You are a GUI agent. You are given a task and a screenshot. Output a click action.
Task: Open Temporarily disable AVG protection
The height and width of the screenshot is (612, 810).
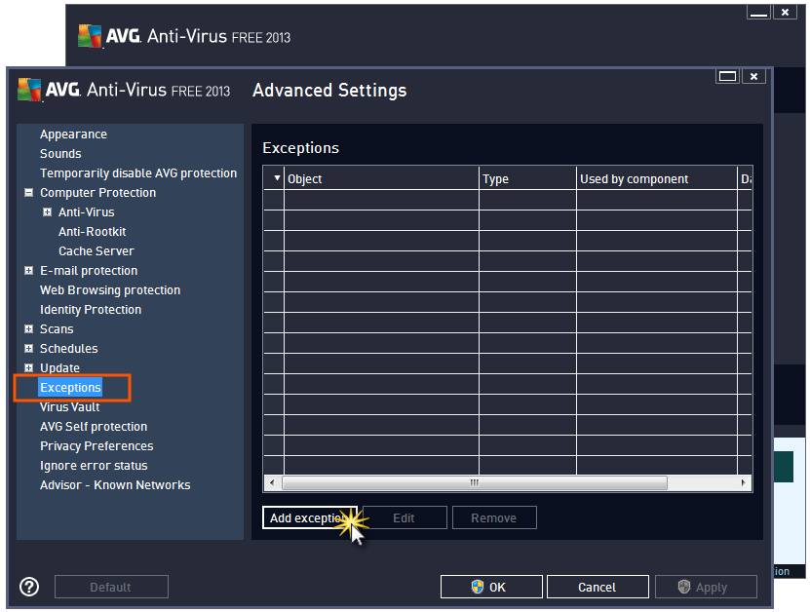click(x=138, y=173)
